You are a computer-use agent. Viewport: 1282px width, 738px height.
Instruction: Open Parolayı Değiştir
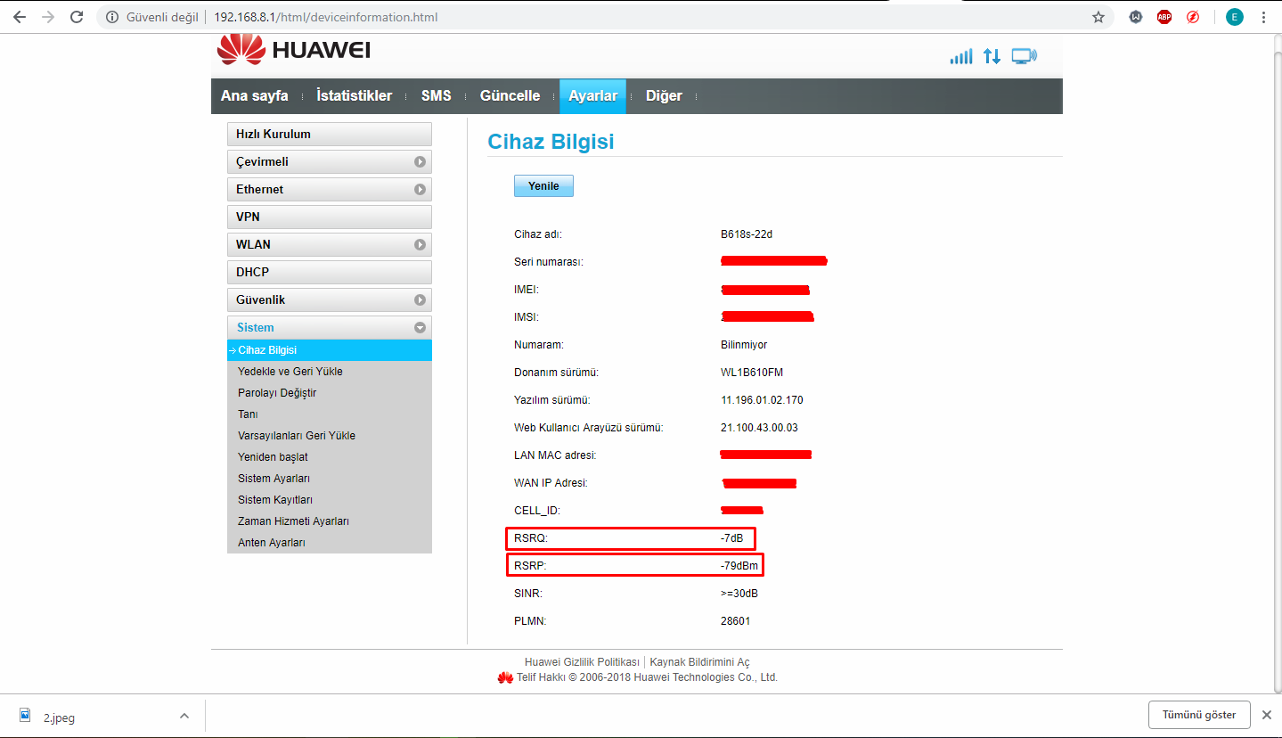[x=277, y=393]
